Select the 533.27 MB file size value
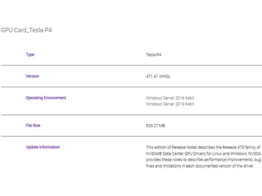262x196 pixels. (156, 126)
